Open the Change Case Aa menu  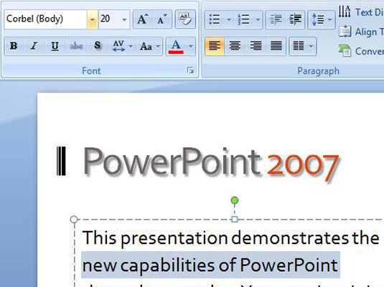[149, 46]
